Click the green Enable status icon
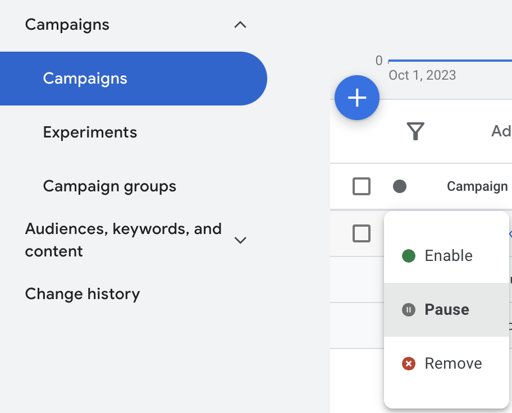Screen dimensions: 512x413 [x=408, y=255]
